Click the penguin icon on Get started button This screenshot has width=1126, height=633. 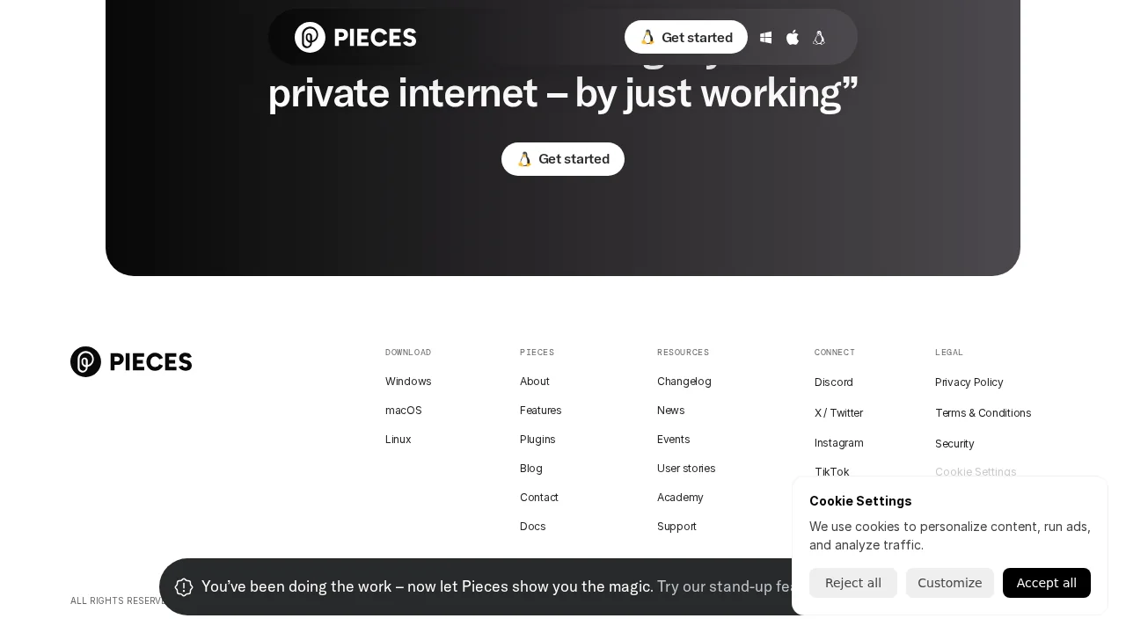(x=648, y=37)
